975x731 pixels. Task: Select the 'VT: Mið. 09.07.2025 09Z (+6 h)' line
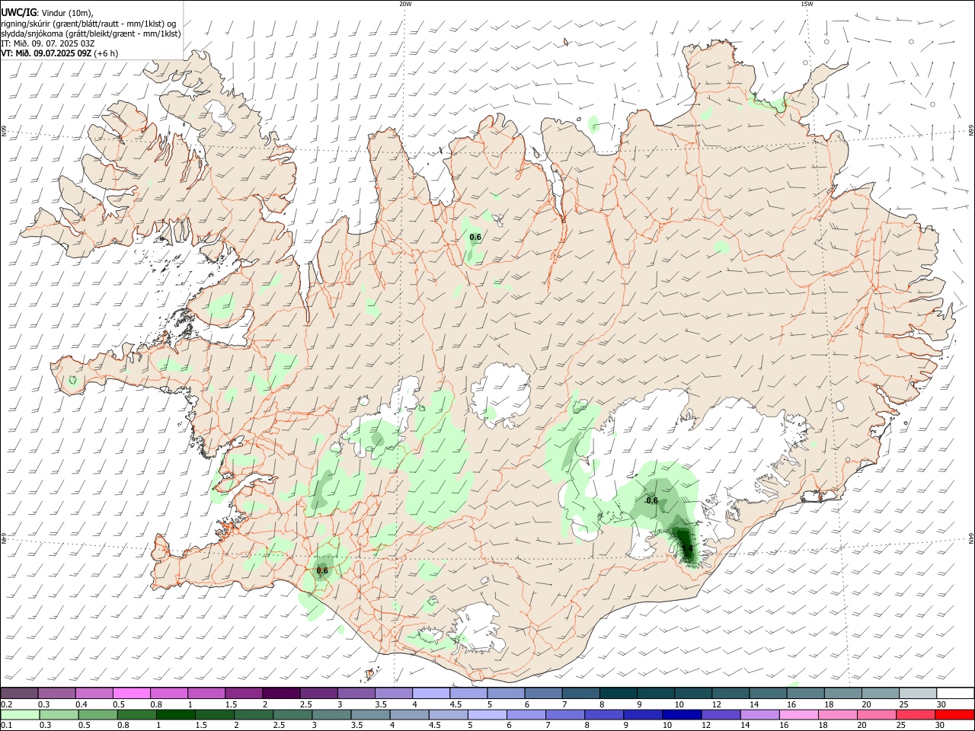59,53
